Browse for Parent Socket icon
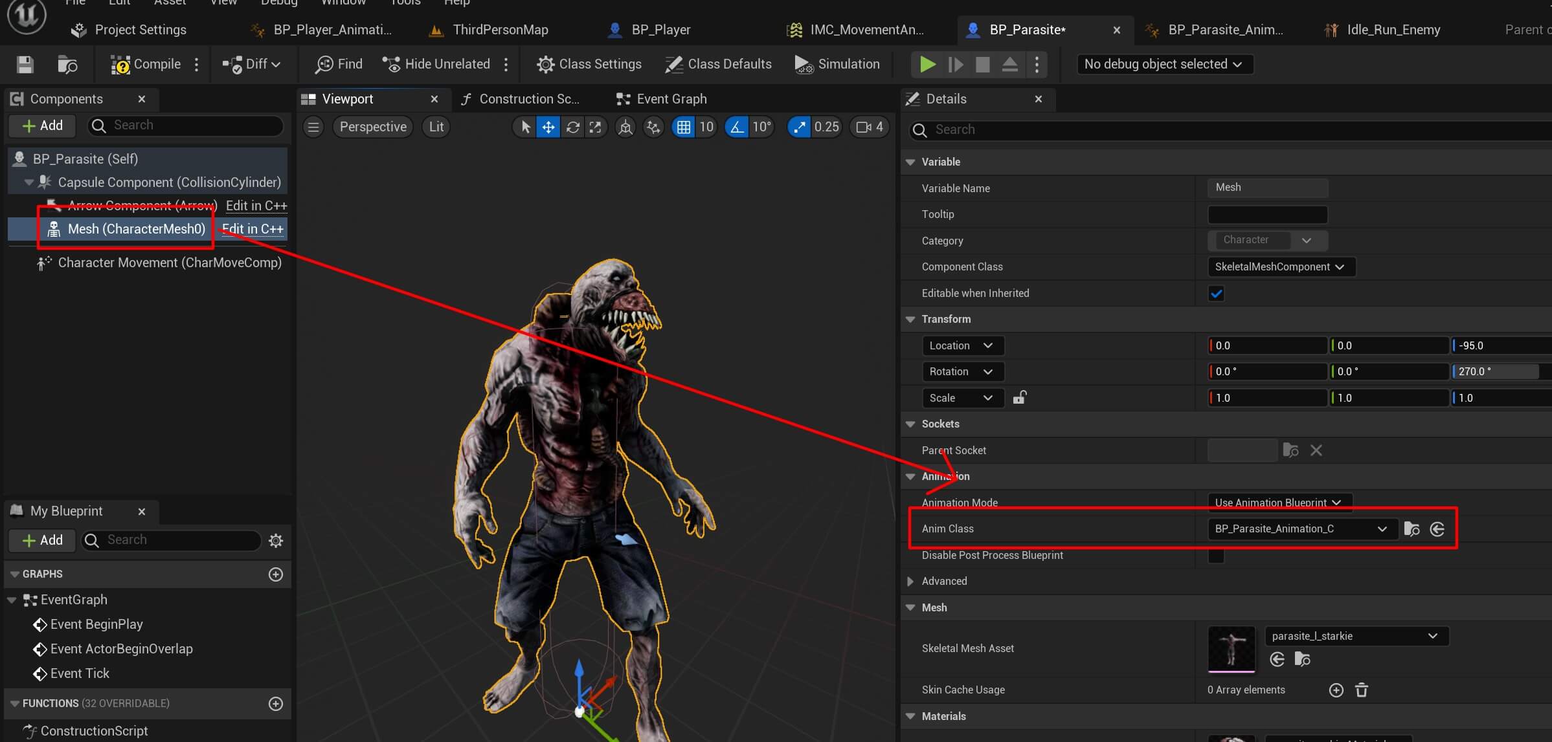 pos(1290,450)
